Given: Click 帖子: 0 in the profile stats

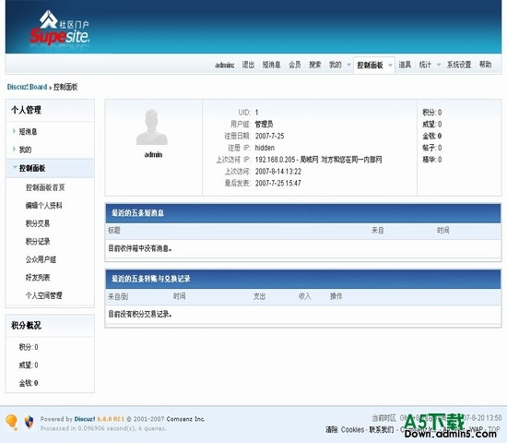Looking at the screenshot, I should pyautogui.click(x=432, y=148).
